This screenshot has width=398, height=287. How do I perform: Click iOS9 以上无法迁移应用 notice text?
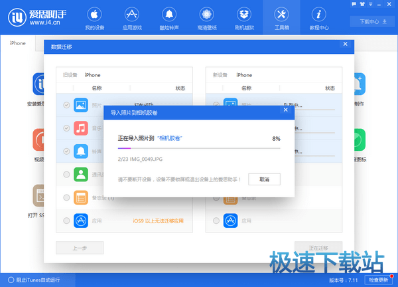coord(158,221)
